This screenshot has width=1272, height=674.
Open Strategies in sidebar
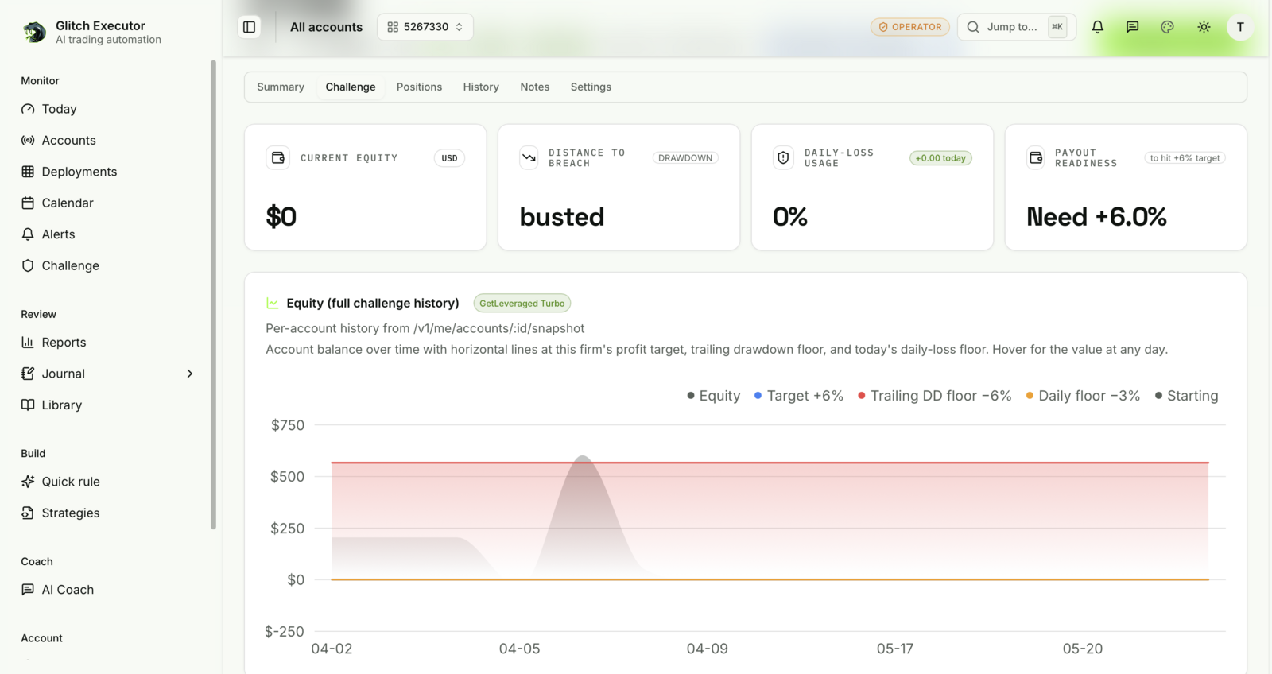71,513
